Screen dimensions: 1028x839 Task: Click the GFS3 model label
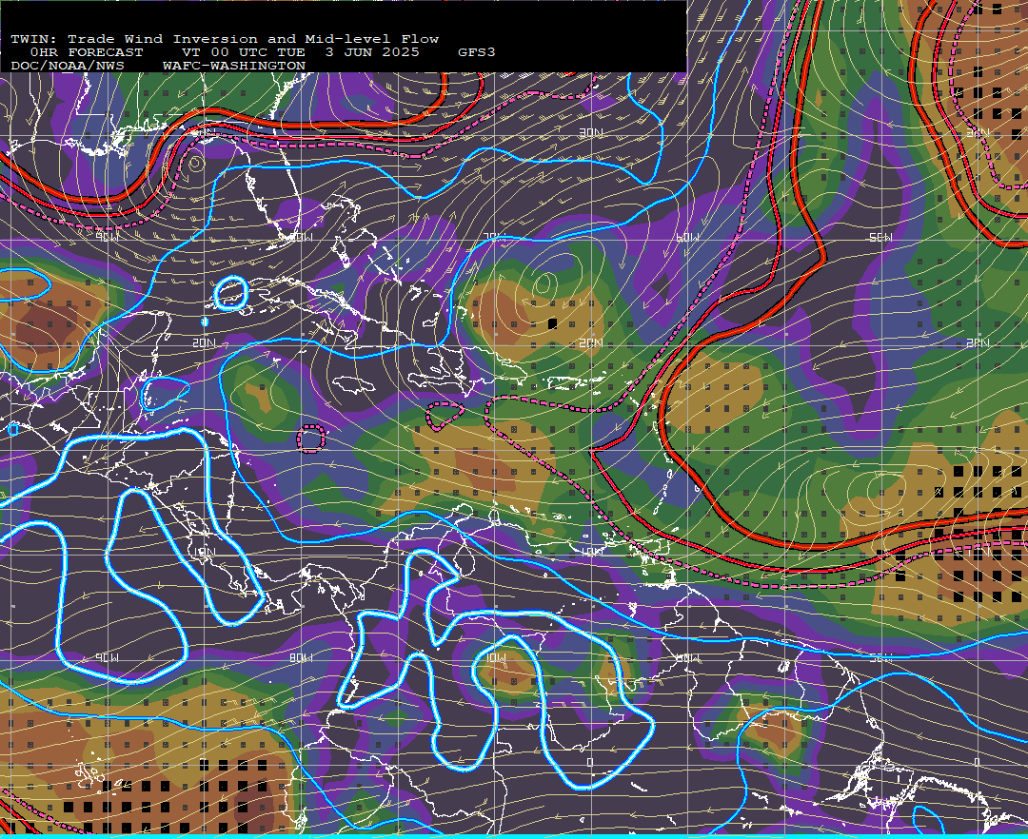[x=477, y=52]
